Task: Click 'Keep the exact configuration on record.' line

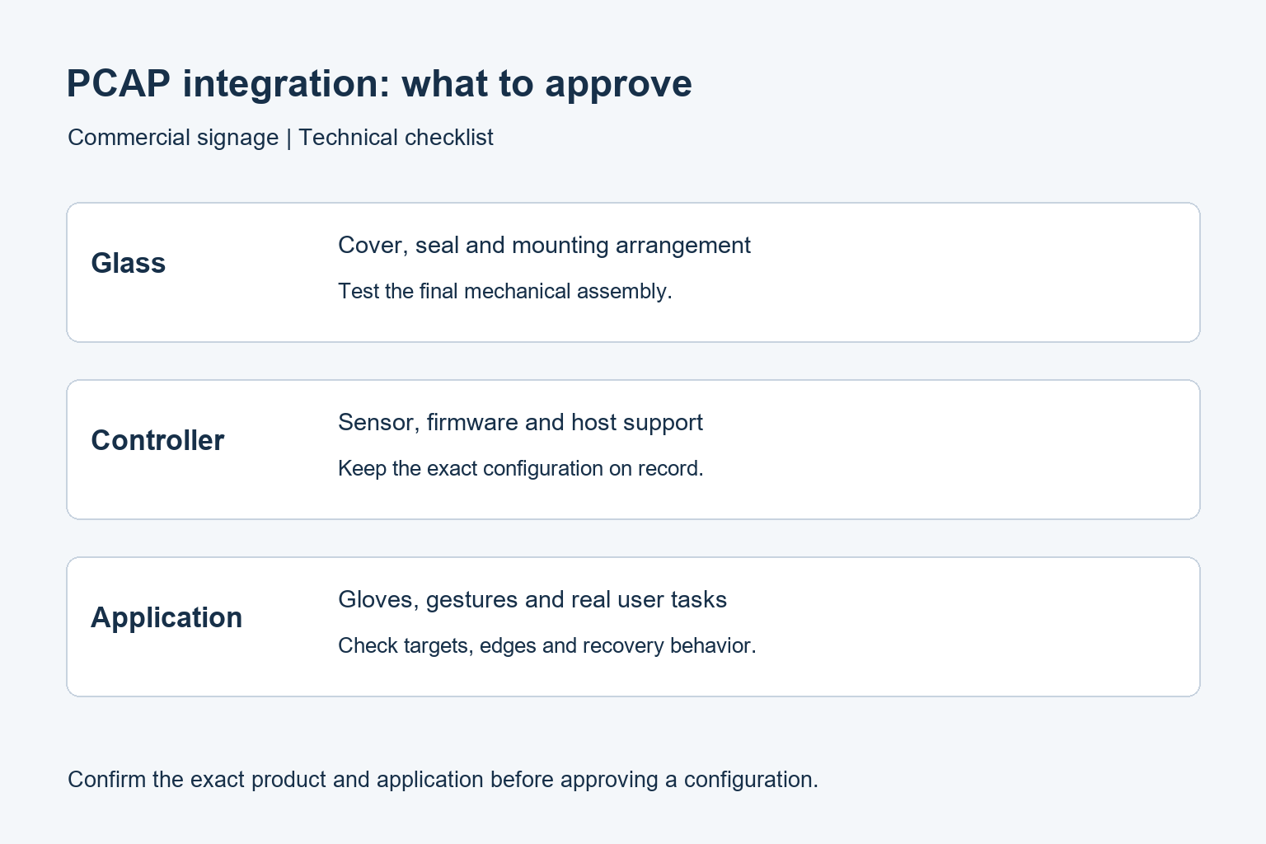Action: point(521,468)
